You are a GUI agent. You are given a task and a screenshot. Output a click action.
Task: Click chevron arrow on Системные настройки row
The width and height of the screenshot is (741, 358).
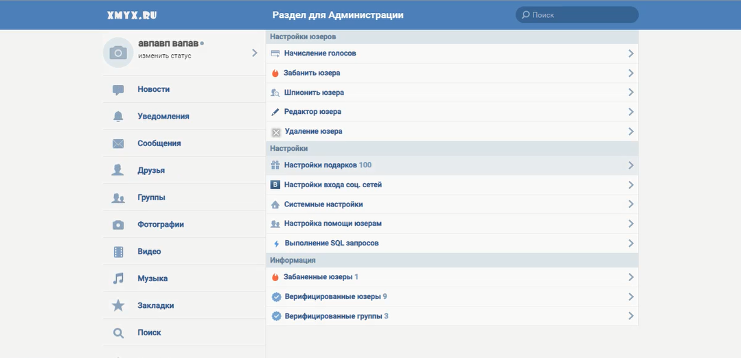(x=630, y=204)
